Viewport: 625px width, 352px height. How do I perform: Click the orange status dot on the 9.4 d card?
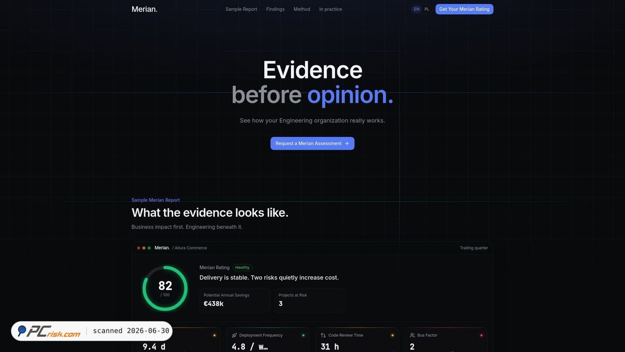point(214,336)
